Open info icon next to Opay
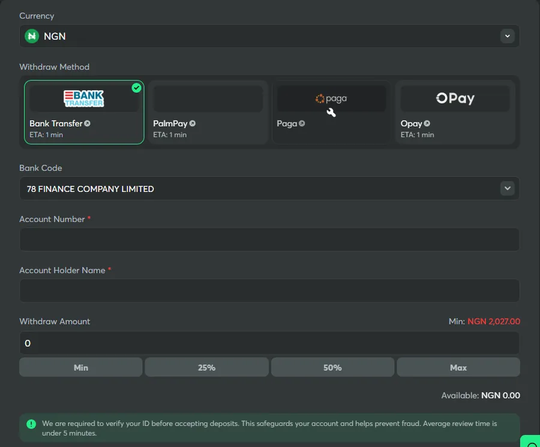Image resolution: width=540 pixels, height=447 pixels. [427, 123]
